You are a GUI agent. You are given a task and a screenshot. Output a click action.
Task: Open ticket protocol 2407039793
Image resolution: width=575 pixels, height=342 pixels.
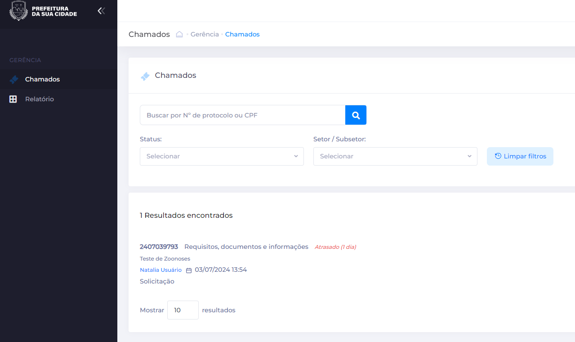pos(159,247)
